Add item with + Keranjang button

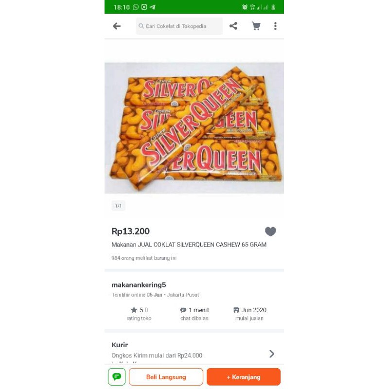[x=244, y=377]
